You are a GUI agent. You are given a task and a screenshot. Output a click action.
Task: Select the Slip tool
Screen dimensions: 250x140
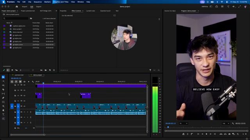coord(3,94)
